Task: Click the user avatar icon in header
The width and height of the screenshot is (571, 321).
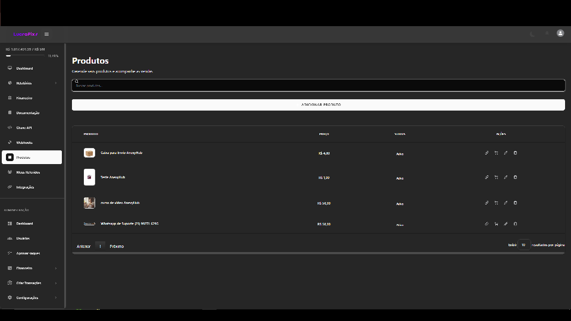Action: 560,33
